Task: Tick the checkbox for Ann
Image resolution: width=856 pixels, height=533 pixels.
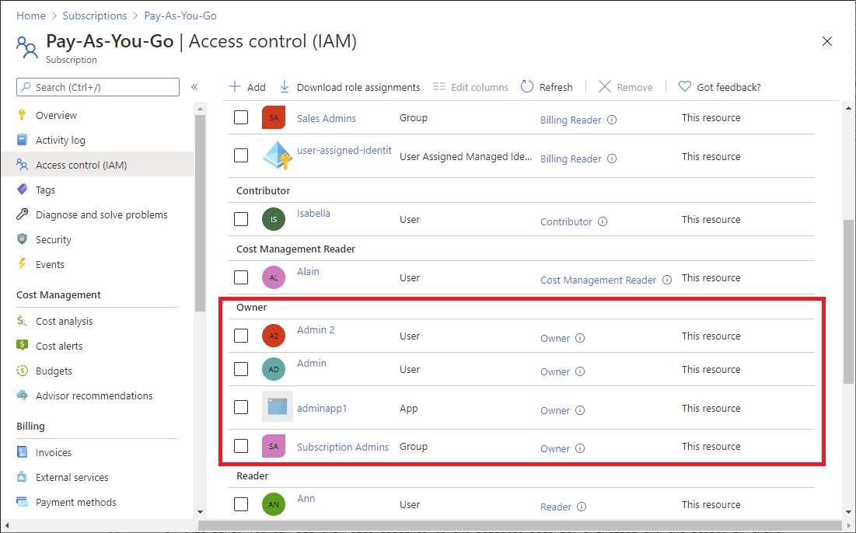Action: click(241, 504)
